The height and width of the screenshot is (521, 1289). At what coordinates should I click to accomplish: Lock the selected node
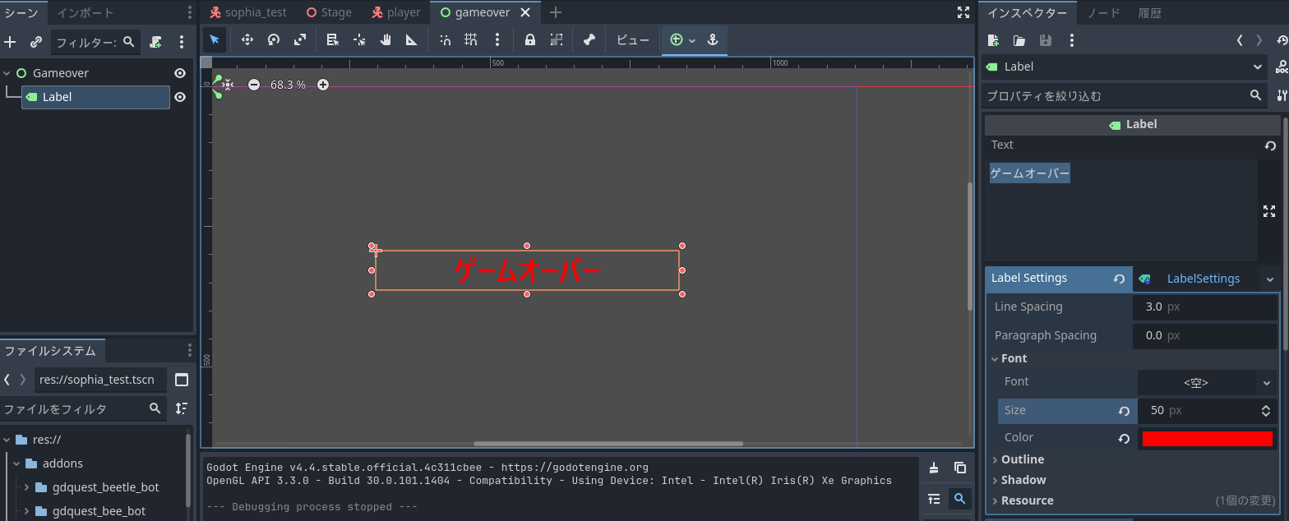click(x=530, y=39)
